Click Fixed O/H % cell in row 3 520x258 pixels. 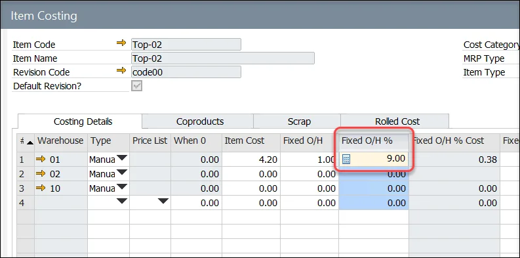[374, 188]
